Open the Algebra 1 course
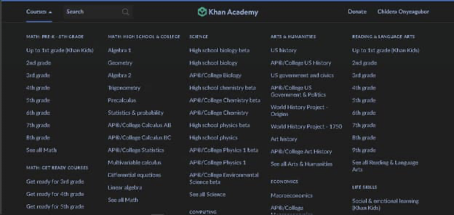Screen dimensions: 454x215 pyautogui.click(x=119, y=50)
